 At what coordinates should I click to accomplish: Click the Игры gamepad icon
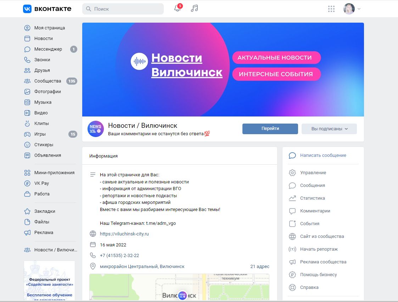coord(27,134)
